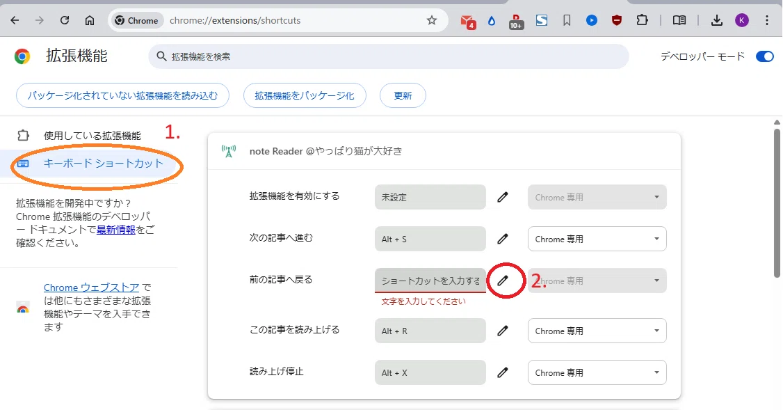783x410 pixels.
Task: Click the blue S extension icon
Action: 542,20
